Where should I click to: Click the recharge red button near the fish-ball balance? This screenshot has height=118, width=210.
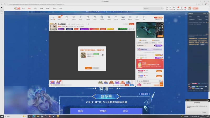point(127,85)
